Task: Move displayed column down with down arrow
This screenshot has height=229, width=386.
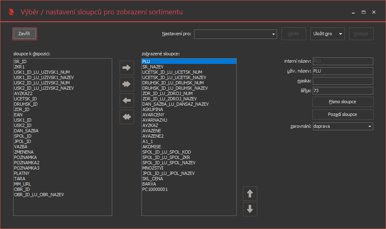Action: [x=250, y=209]
